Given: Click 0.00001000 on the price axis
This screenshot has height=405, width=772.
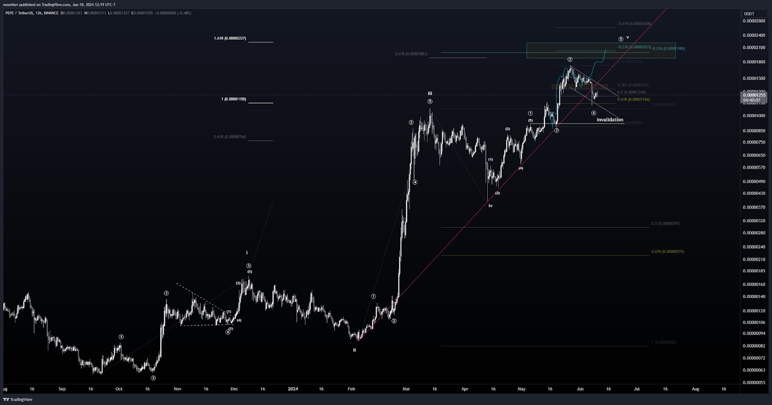Looking at the screenshot, I should coord(754,116).
